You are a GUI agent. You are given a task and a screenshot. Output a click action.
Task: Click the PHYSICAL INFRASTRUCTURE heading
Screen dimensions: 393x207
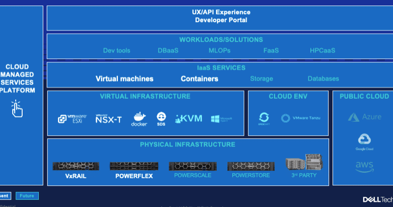[187, 145]
